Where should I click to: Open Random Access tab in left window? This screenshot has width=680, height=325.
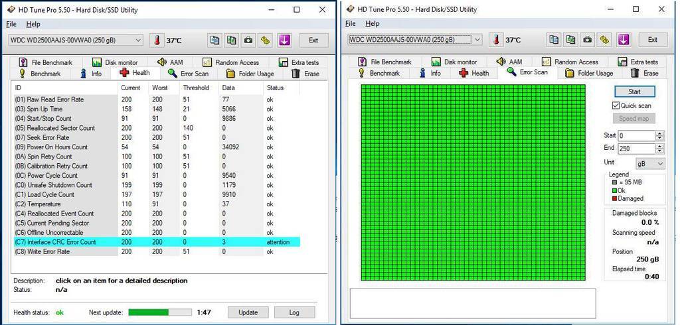click(231, 62)
